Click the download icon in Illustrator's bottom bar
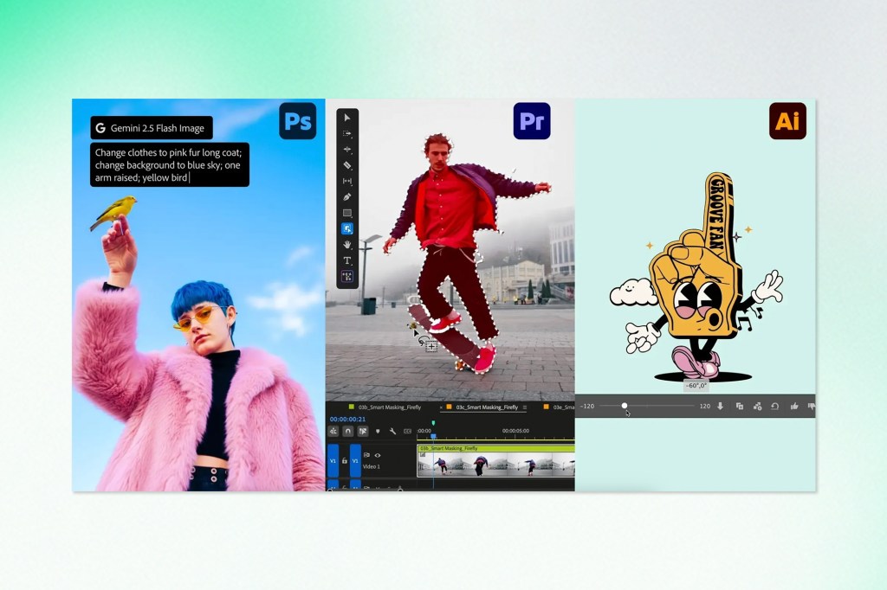The height and width of the screenshot is (590, 887). tap(721, 406)
